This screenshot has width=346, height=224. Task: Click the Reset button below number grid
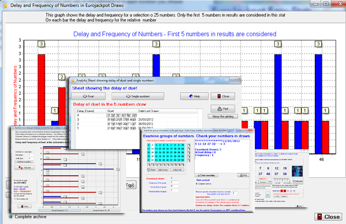151,170
